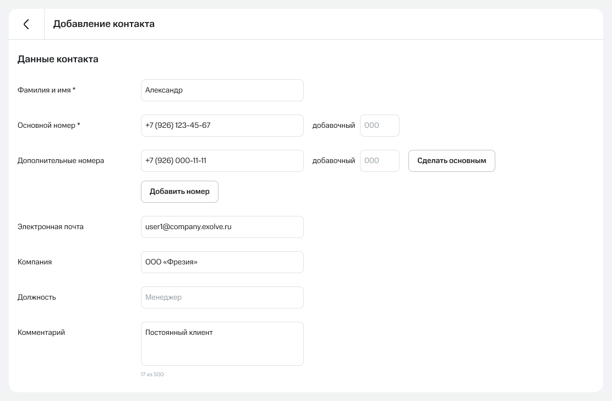Viewport: 612px width, 401px height.
Task: Click the 'Комментарий' label
Action: 41,333
